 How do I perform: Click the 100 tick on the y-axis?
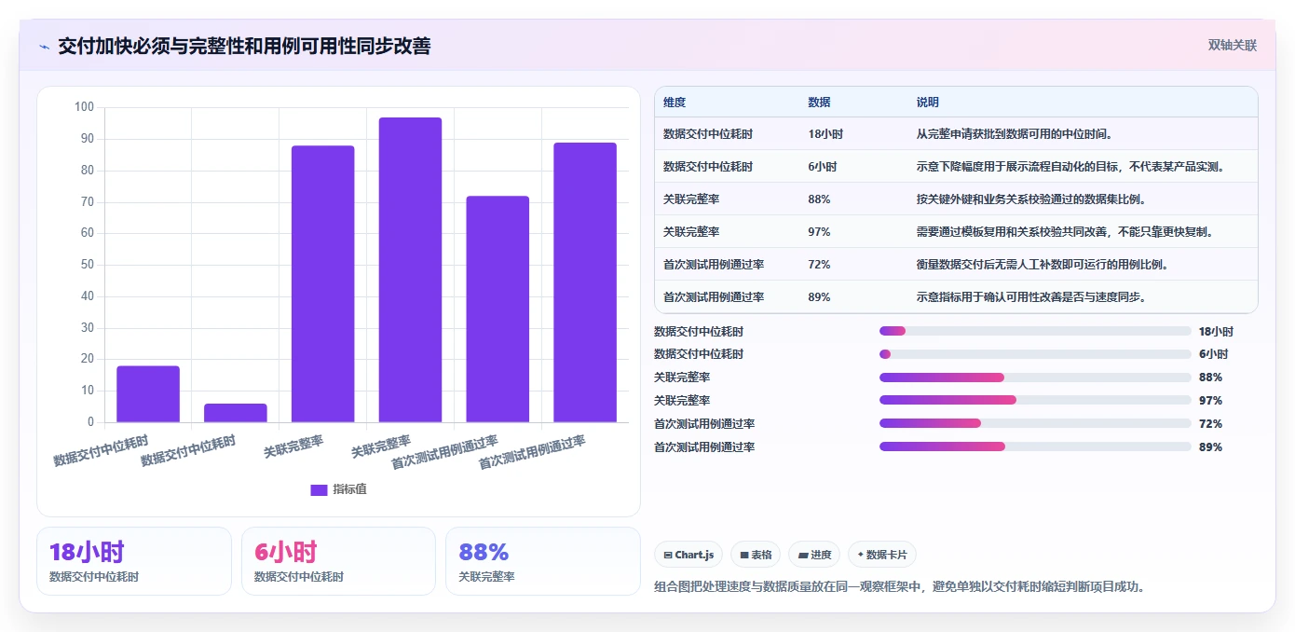pyautogui.click(x=85, y=107)
